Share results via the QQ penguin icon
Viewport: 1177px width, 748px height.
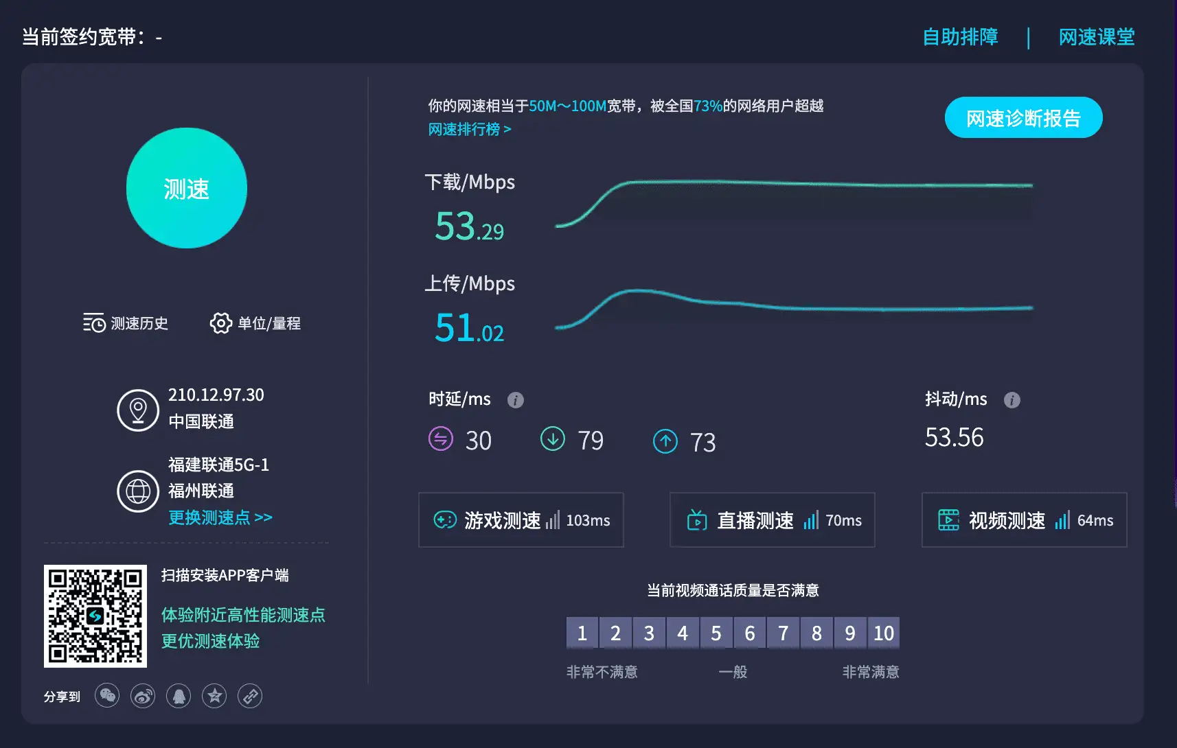pos(179,696)
